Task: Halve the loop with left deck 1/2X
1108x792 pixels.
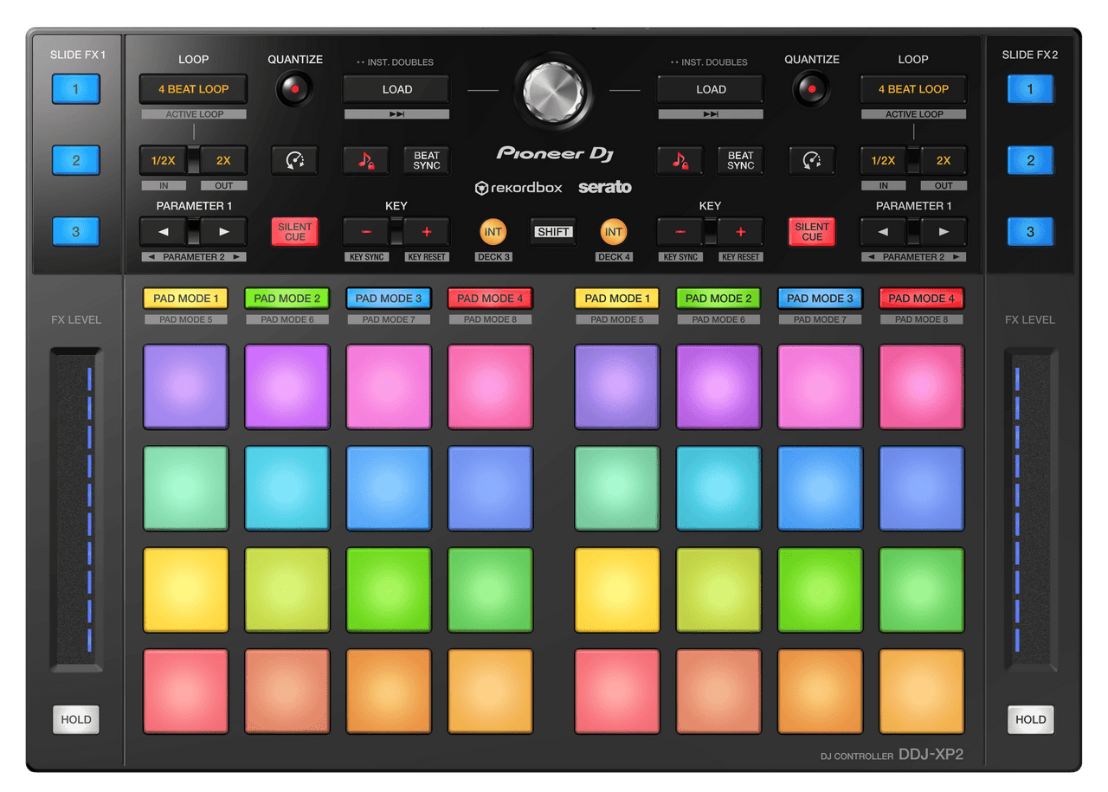Action: 163,160
